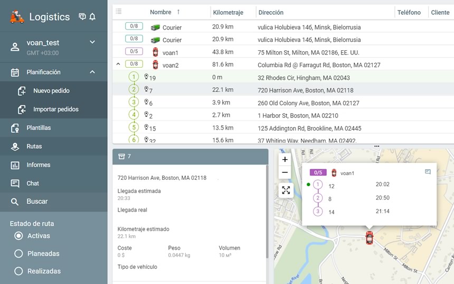Click Importar pedidos
Image resolution: width=454 pixels, height=284 pixels.
(55, 109)
